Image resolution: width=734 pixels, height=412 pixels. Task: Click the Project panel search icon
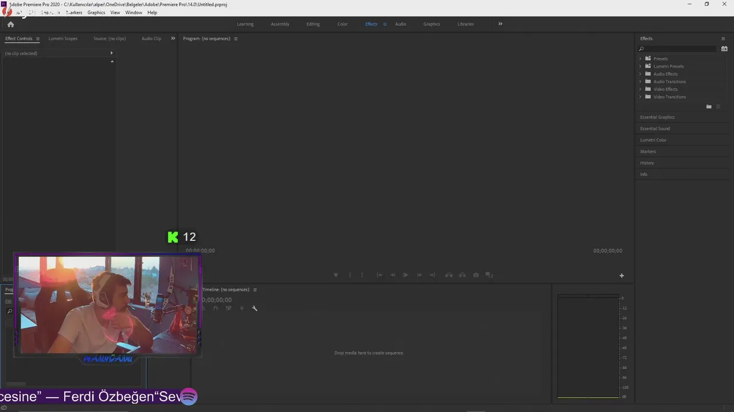click(9, 311)
